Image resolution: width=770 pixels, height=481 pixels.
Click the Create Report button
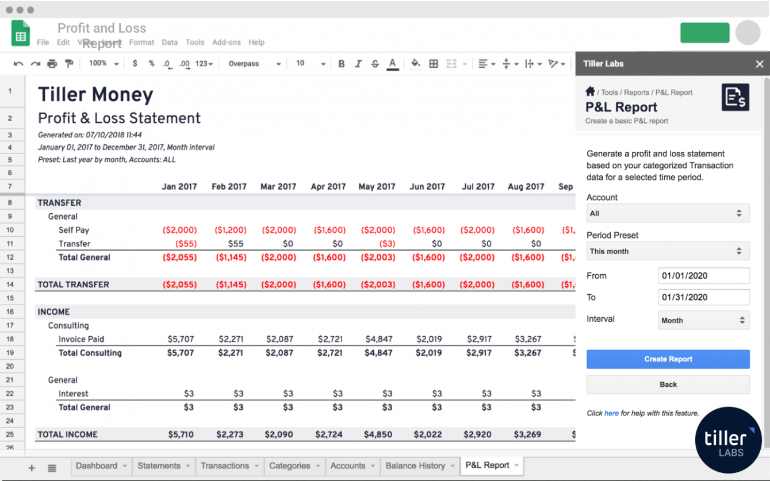click(668, 359)
